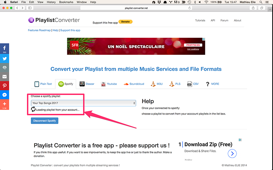The image size is (273, 170).
Task: Open the Window menu
Action: tap(82, 2)
